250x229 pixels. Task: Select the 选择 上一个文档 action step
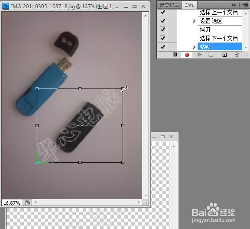[x=220, y=12]
